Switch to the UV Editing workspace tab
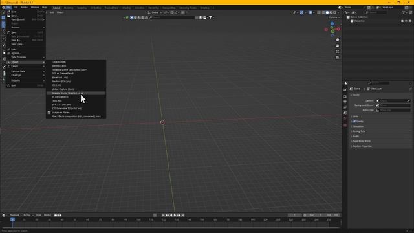 [x=96, y=8]
